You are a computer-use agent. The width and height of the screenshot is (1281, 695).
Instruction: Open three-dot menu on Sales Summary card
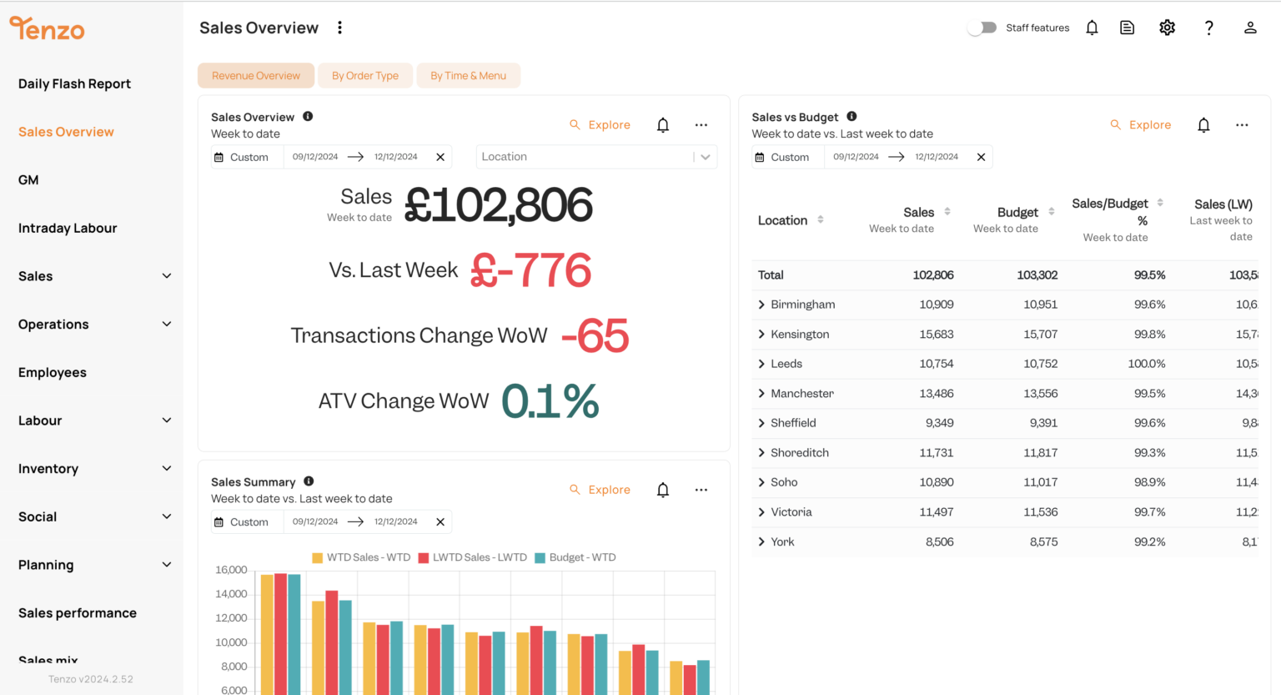pyautogui.click(x=701, y=490)
